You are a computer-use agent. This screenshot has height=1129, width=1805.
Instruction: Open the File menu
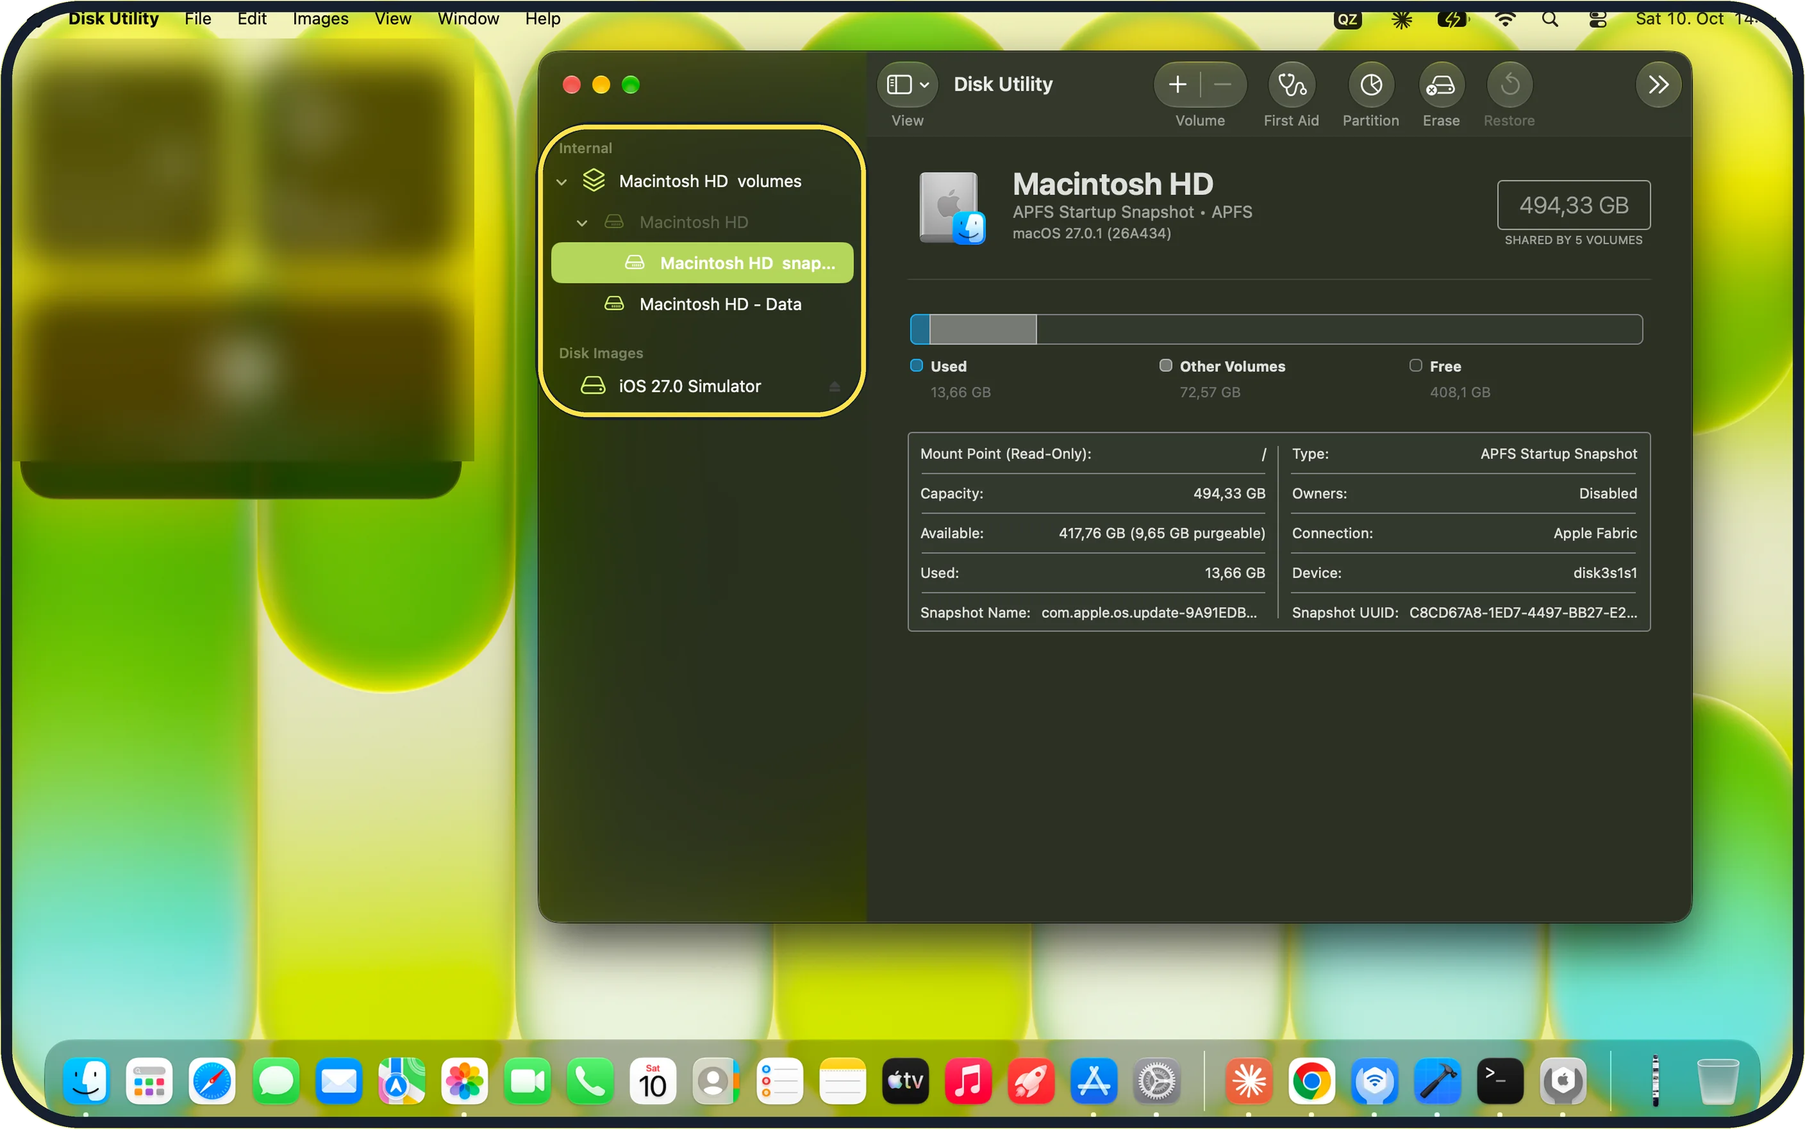[x=198, y=19]
